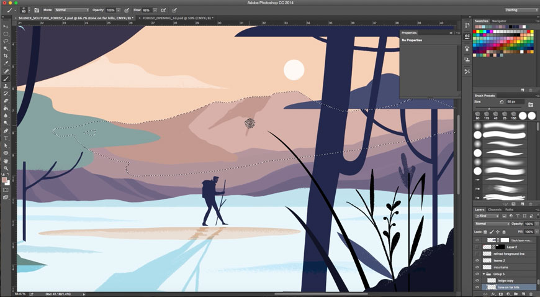Select the Magic Wand tool
This screenshot has width=540, height=297.
[x=6, y=48]
